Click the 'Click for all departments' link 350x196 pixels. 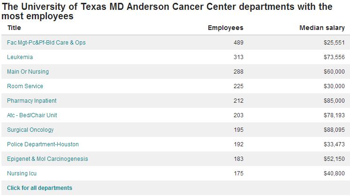point(40,188)
